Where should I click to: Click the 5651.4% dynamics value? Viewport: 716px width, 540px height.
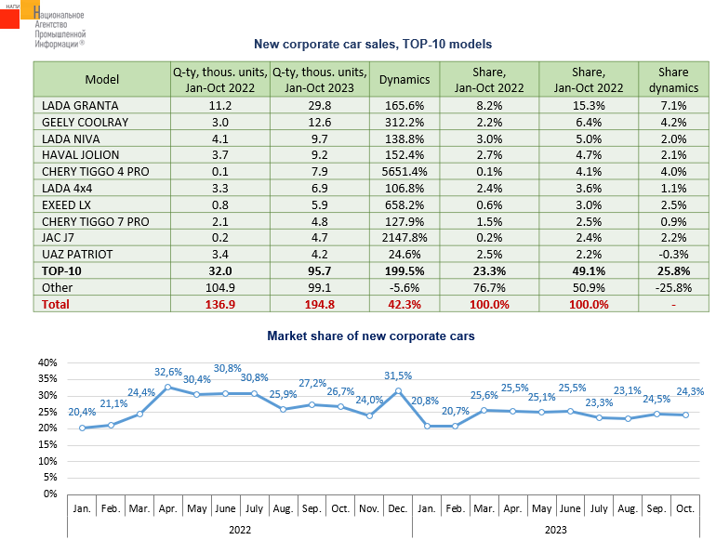(404, 172)
